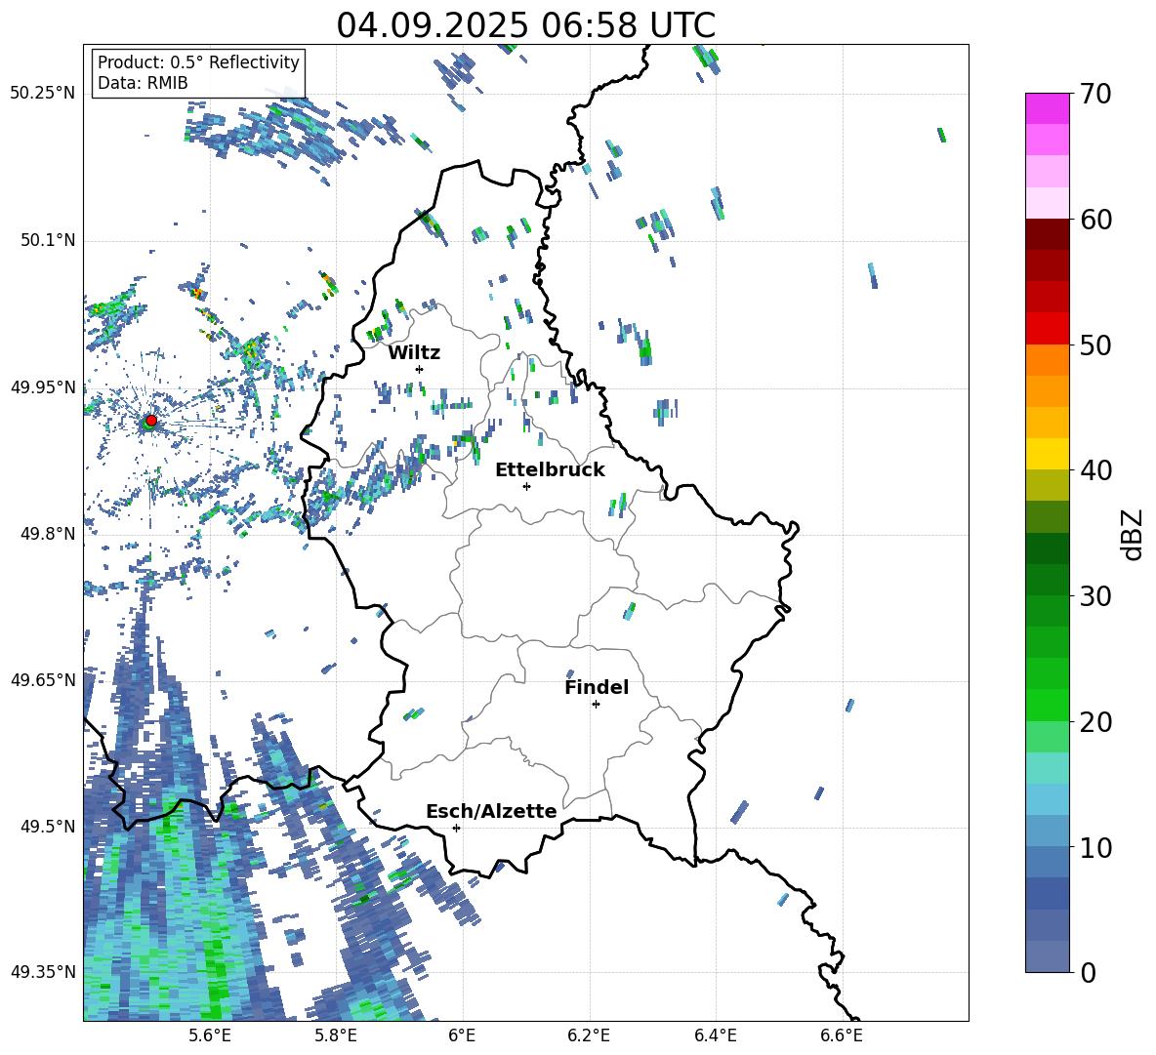This screenshot has height=1055, width=1156.
Task: Click the 50.25°N latitude tick label
Action: (43, 94)
